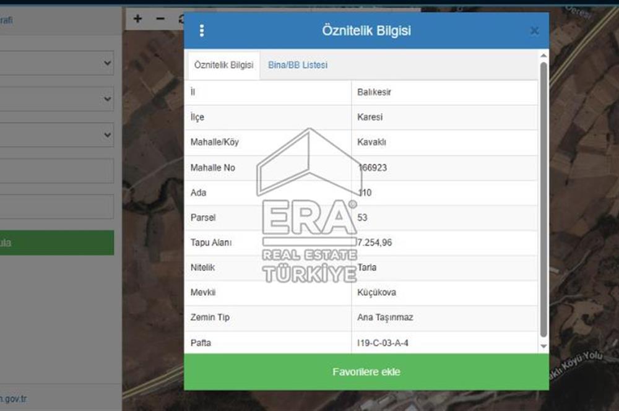This screenshot has height=411, width=619.
Task: Expand the second dropdown in left panel
Action: click(57, 98)
